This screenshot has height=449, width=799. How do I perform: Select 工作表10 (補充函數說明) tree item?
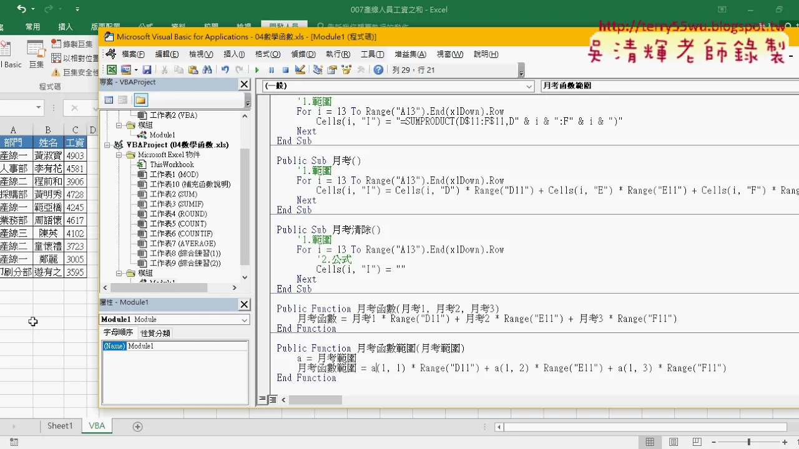tap(190, 185)
